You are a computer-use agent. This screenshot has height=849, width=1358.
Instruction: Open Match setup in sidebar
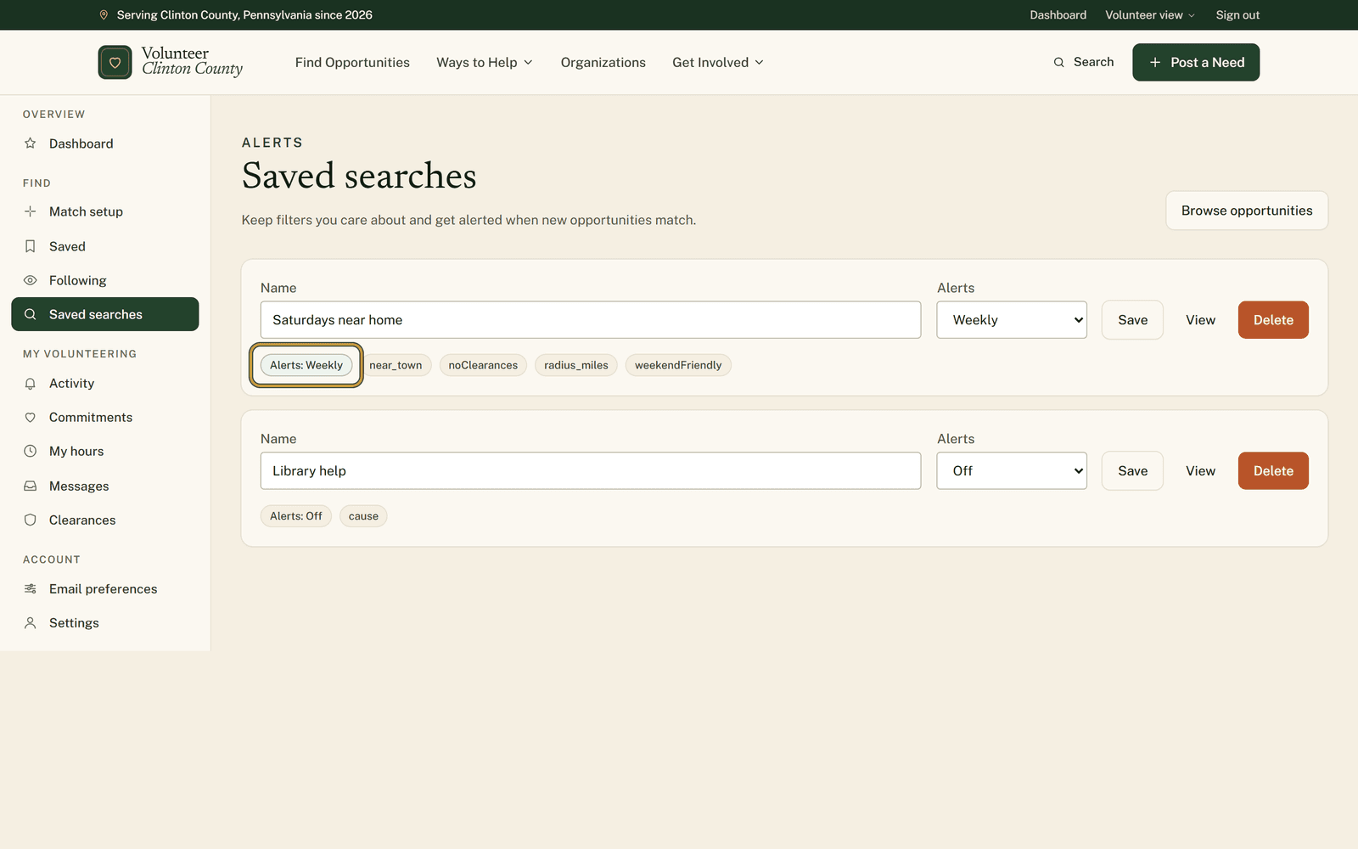click(105, 211)
